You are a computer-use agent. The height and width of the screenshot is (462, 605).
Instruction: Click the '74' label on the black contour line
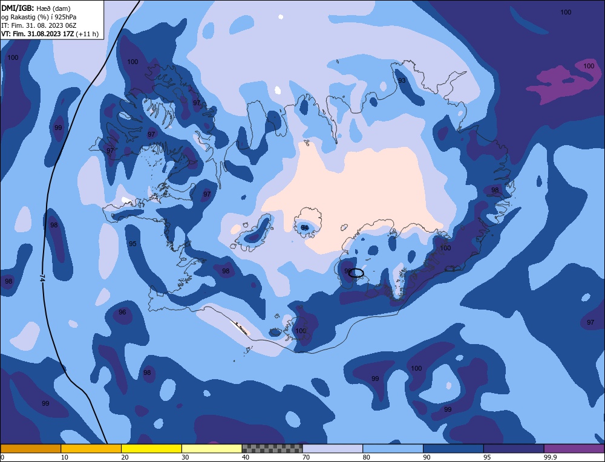(x=43, y=278)
